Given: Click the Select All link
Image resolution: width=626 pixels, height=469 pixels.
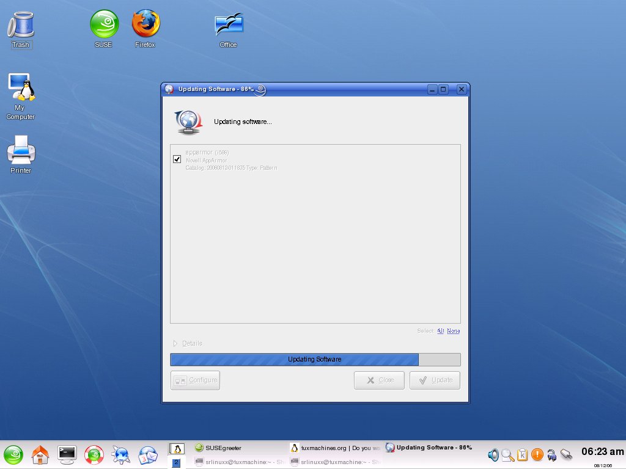Looking at the screenshot, I should click(440, 331).
